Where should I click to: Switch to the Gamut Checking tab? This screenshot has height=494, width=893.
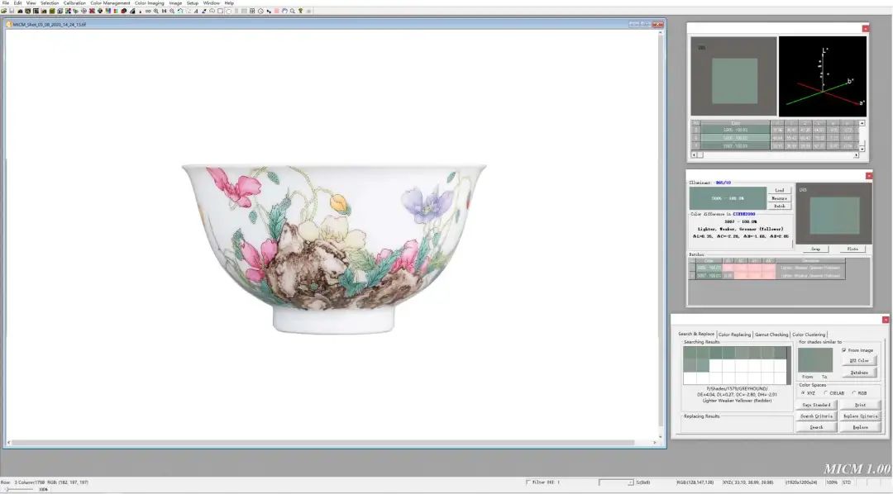click(771, 335)
